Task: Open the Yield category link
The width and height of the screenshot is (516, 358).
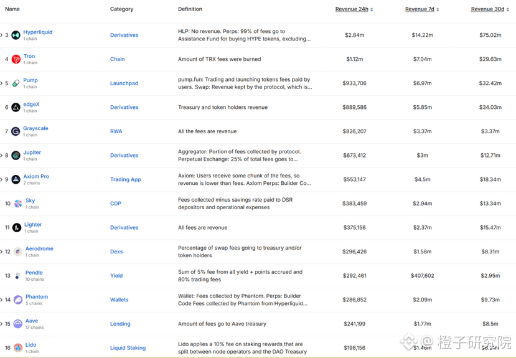Action: (116, 276)
